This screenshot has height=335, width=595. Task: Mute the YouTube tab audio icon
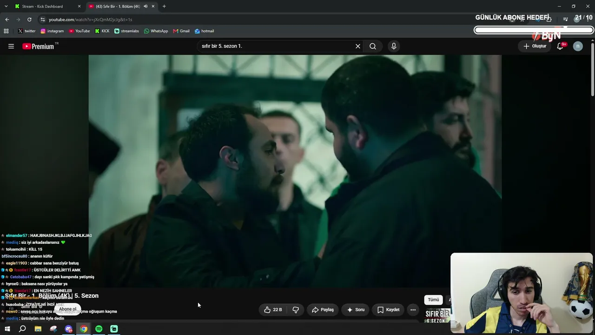[145, 7]
